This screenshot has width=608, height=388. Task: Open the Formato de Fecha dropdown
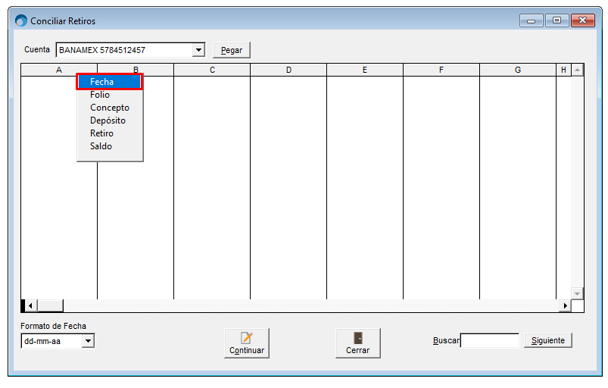(x=89, y=341)
